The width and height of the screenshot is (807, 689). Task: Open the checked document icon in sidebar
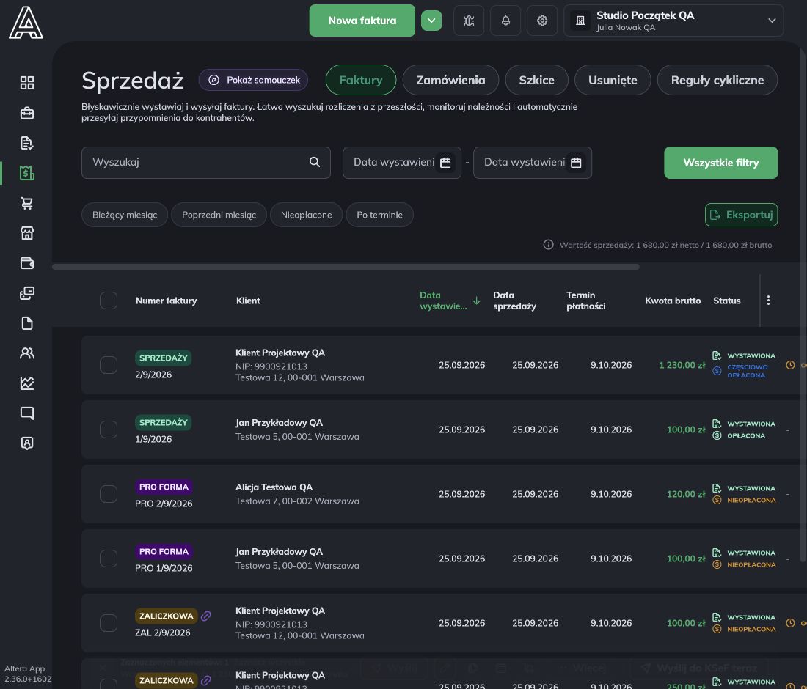point(26,143)
